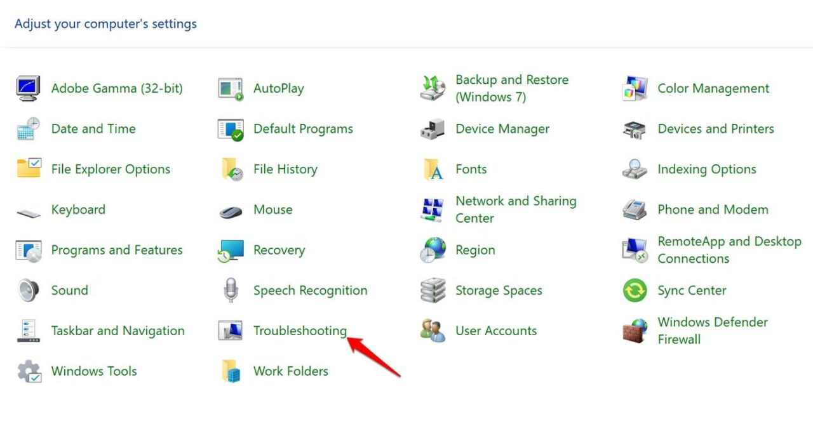Open the Fonts folder icon
Viewport: 813px width, 438px height.
[433, 169]
